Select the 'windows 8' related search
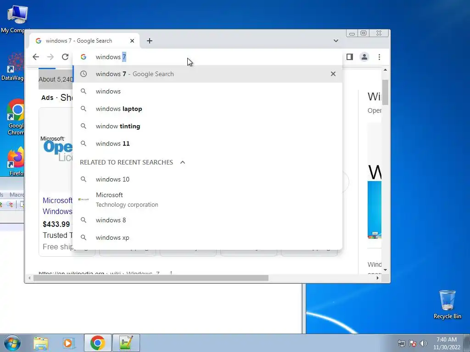Viewport: 470px width, 352px height. coord(207,220)
